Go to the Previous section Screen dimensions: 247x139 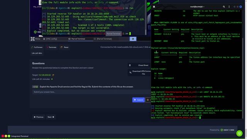pos(39,117)
